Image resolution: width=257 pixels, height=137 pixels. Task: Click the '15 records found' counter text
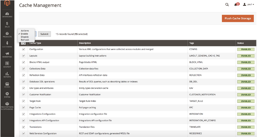(65, 34)
